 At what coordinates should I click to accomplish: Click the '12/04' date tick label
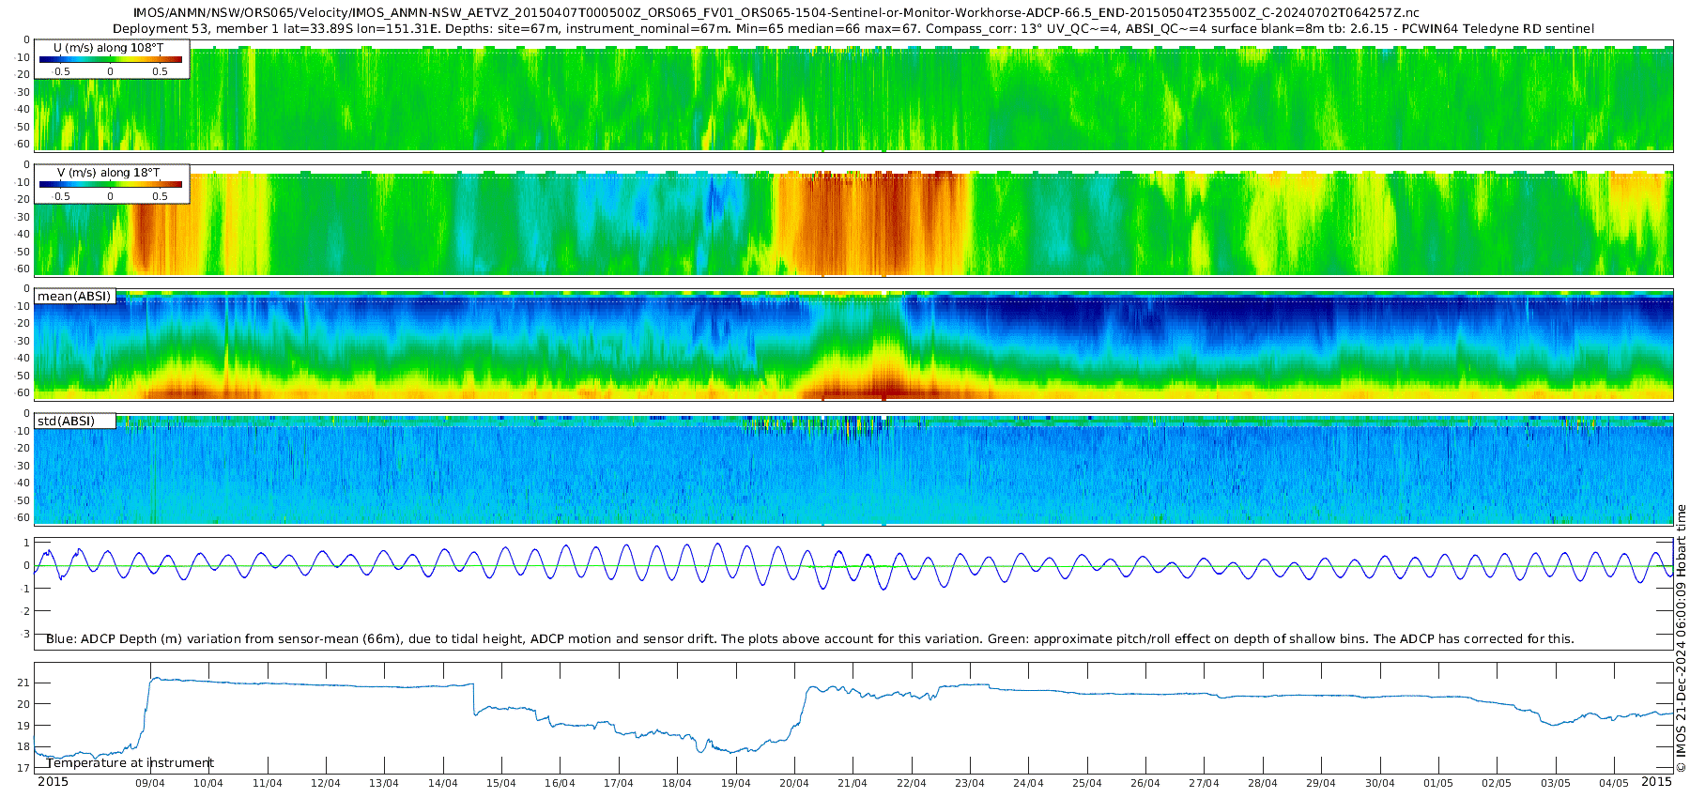(326, 783)
